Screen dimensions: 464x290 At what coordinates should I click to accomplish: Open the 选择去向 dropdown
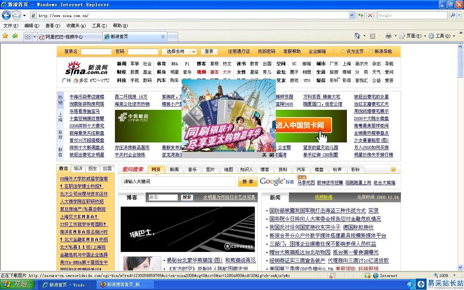pos(179,51)
